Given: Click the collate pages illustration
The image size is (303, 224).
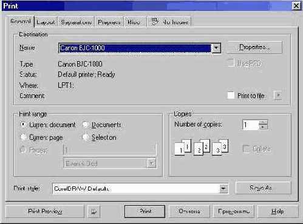Looking at the screenshot, I should click(x=202, y=147).
